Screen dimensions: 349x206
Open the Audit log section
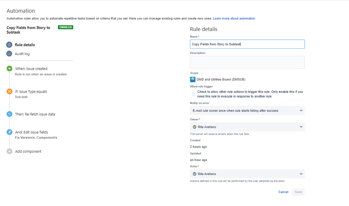(23, 54)
